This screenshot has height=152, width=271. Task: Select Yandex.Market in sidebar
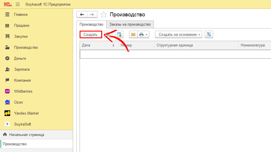(26, 113)
